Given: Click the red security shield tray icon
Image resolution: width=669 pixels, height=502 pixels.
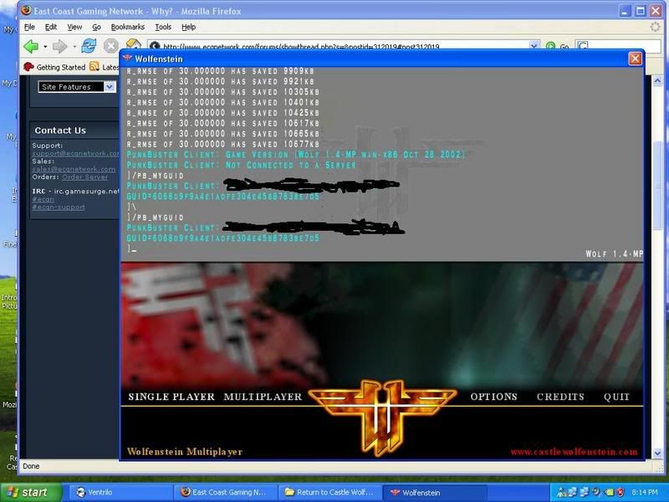Looking at the screenshot, I should tap(620, 492).
